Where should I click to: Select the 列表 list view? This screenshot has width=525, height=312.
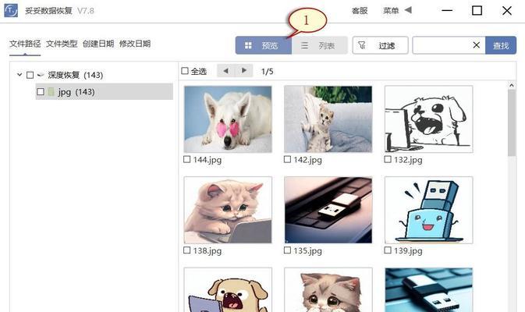pyautogui.click(x=319, y=45)
